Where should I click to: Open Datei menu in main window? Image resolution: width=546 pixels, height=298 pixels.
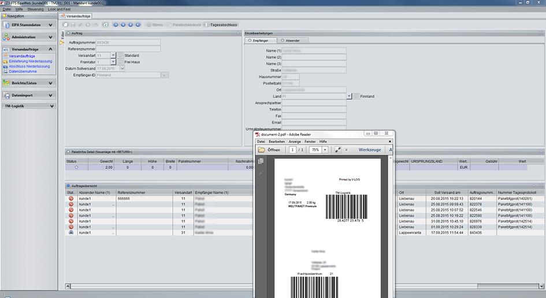point(7,9)
